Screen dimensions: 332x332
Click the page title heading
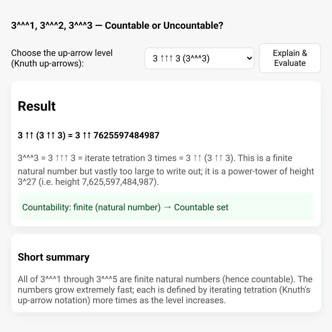point(117,25)
